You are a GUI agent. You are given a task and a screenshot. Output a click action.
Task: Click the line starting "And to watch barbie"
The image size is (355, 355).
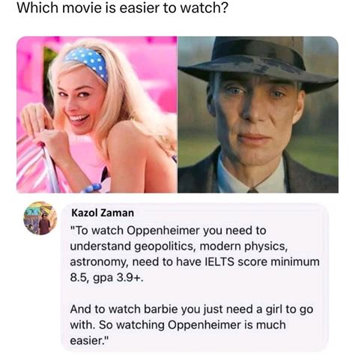pyautogui.click(x=192, y=309)
